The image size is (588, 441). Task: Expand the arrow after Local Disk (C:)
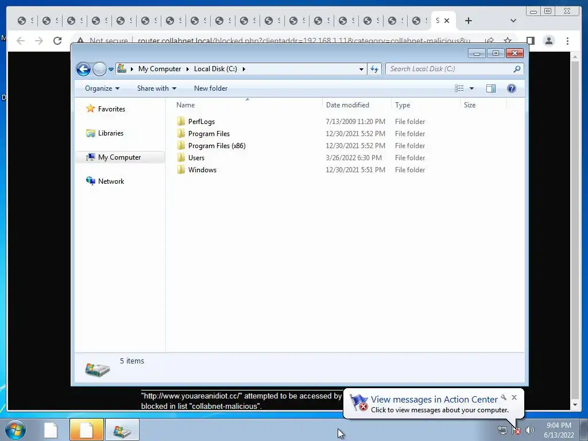pyautogui.click(x=243, y=69)
